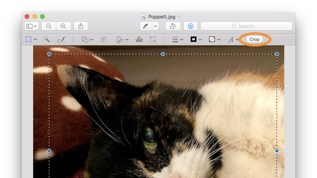Click the top-center selection handle

point(163,54)
